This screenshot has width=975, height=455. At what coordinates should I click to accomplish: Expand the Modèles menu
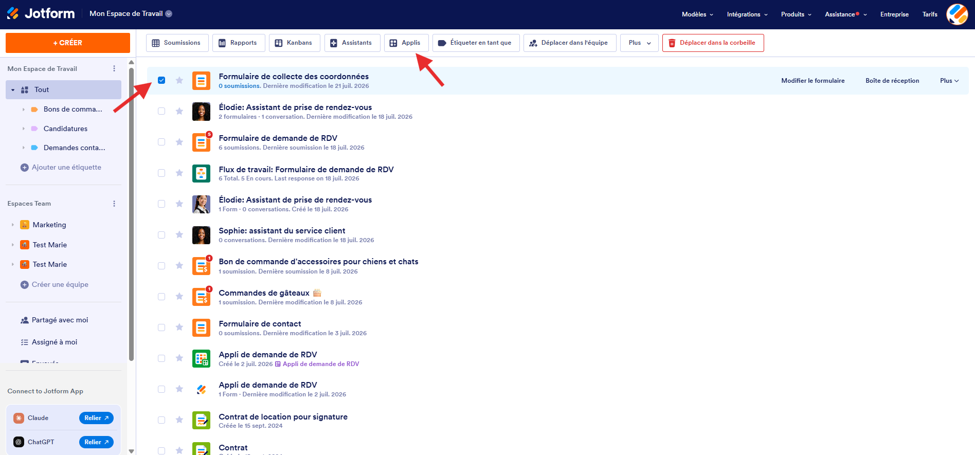pyautogui.click(x=697, y=14)
